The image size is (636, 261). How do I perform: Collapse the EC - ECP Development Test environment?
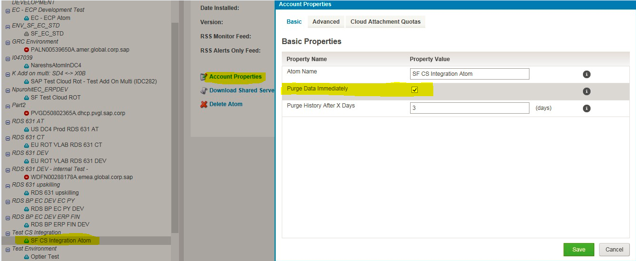(8, 10)
